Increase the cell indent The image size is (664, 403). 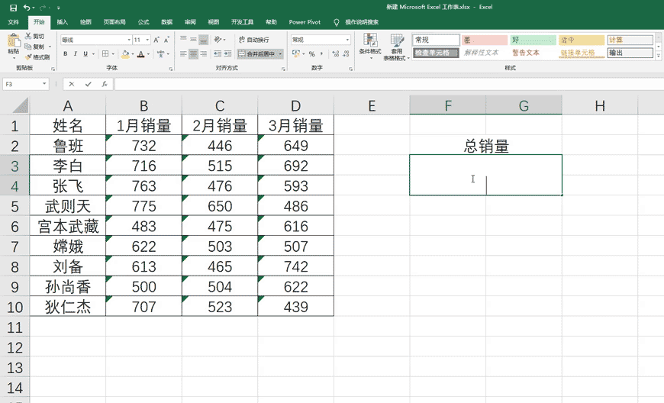click(228, 53)
